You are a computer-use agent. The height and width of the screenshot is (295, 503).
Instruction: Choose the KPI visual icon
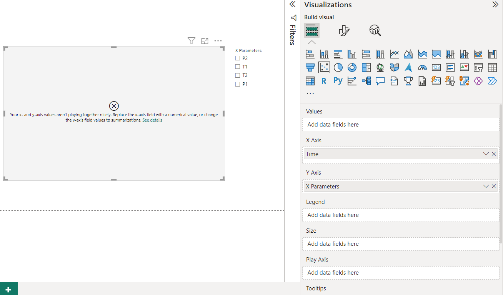tap(464, 67)
